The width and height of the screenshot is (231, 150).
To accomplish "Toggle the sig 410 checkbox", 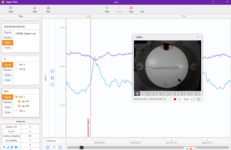I will (x=19, y=101).
